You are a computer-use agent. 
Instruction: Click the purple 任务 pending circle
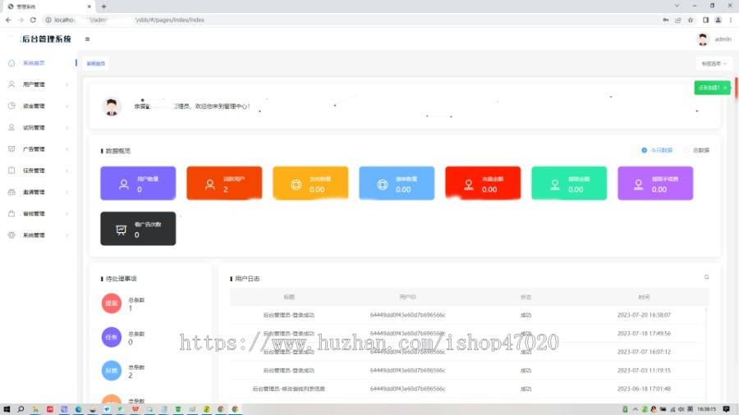[x=112, y=337]
